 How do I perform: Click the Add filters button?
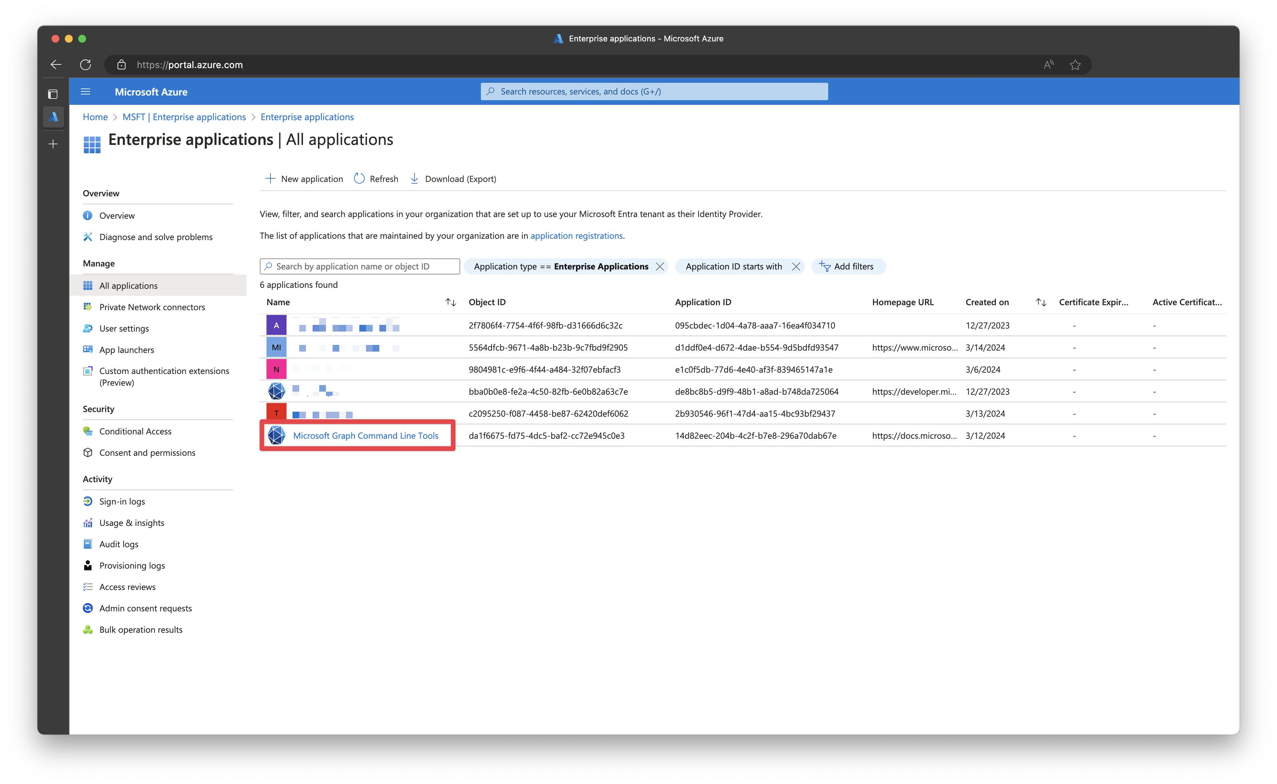(848, 266)
